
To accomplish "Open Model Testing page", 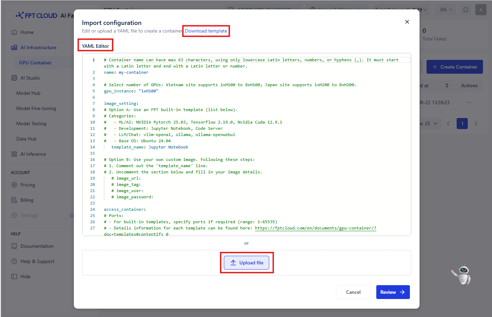I will click(31, 124).
